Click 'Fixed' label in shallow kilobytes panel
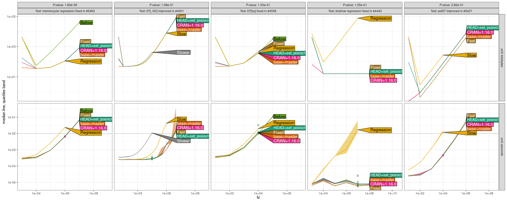Image resolution: width=507 pixels, height=202 pixels. pos(375,67)
